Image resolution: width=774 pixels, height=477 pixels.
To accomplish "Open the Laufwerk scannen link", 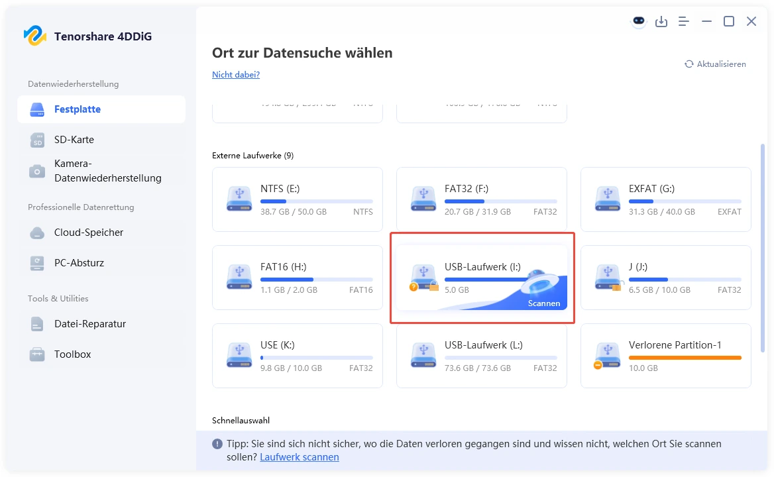I will point(299,456).
